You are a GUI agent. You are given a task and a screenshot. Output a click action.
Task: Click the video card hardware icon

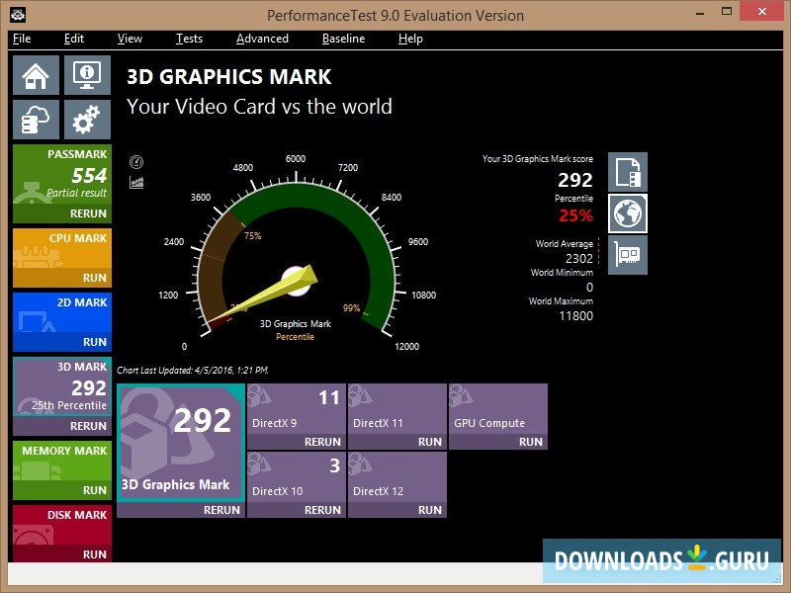[627, 254]
